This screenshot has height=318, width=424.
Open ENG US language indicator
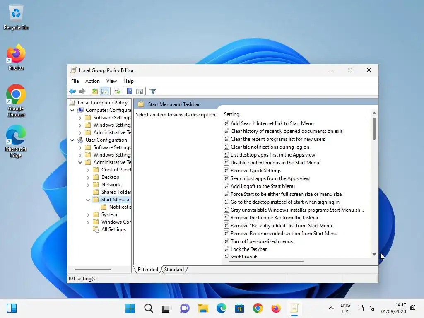click(345, 308)
